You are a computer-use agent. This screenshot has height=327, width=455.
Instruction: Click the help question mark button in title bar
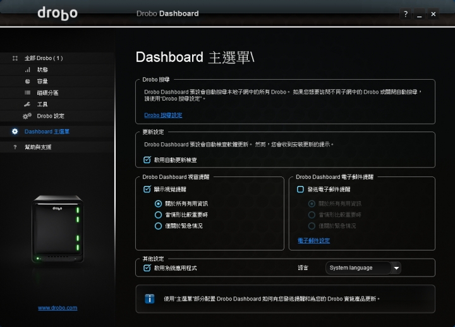(x=406, y=14)
